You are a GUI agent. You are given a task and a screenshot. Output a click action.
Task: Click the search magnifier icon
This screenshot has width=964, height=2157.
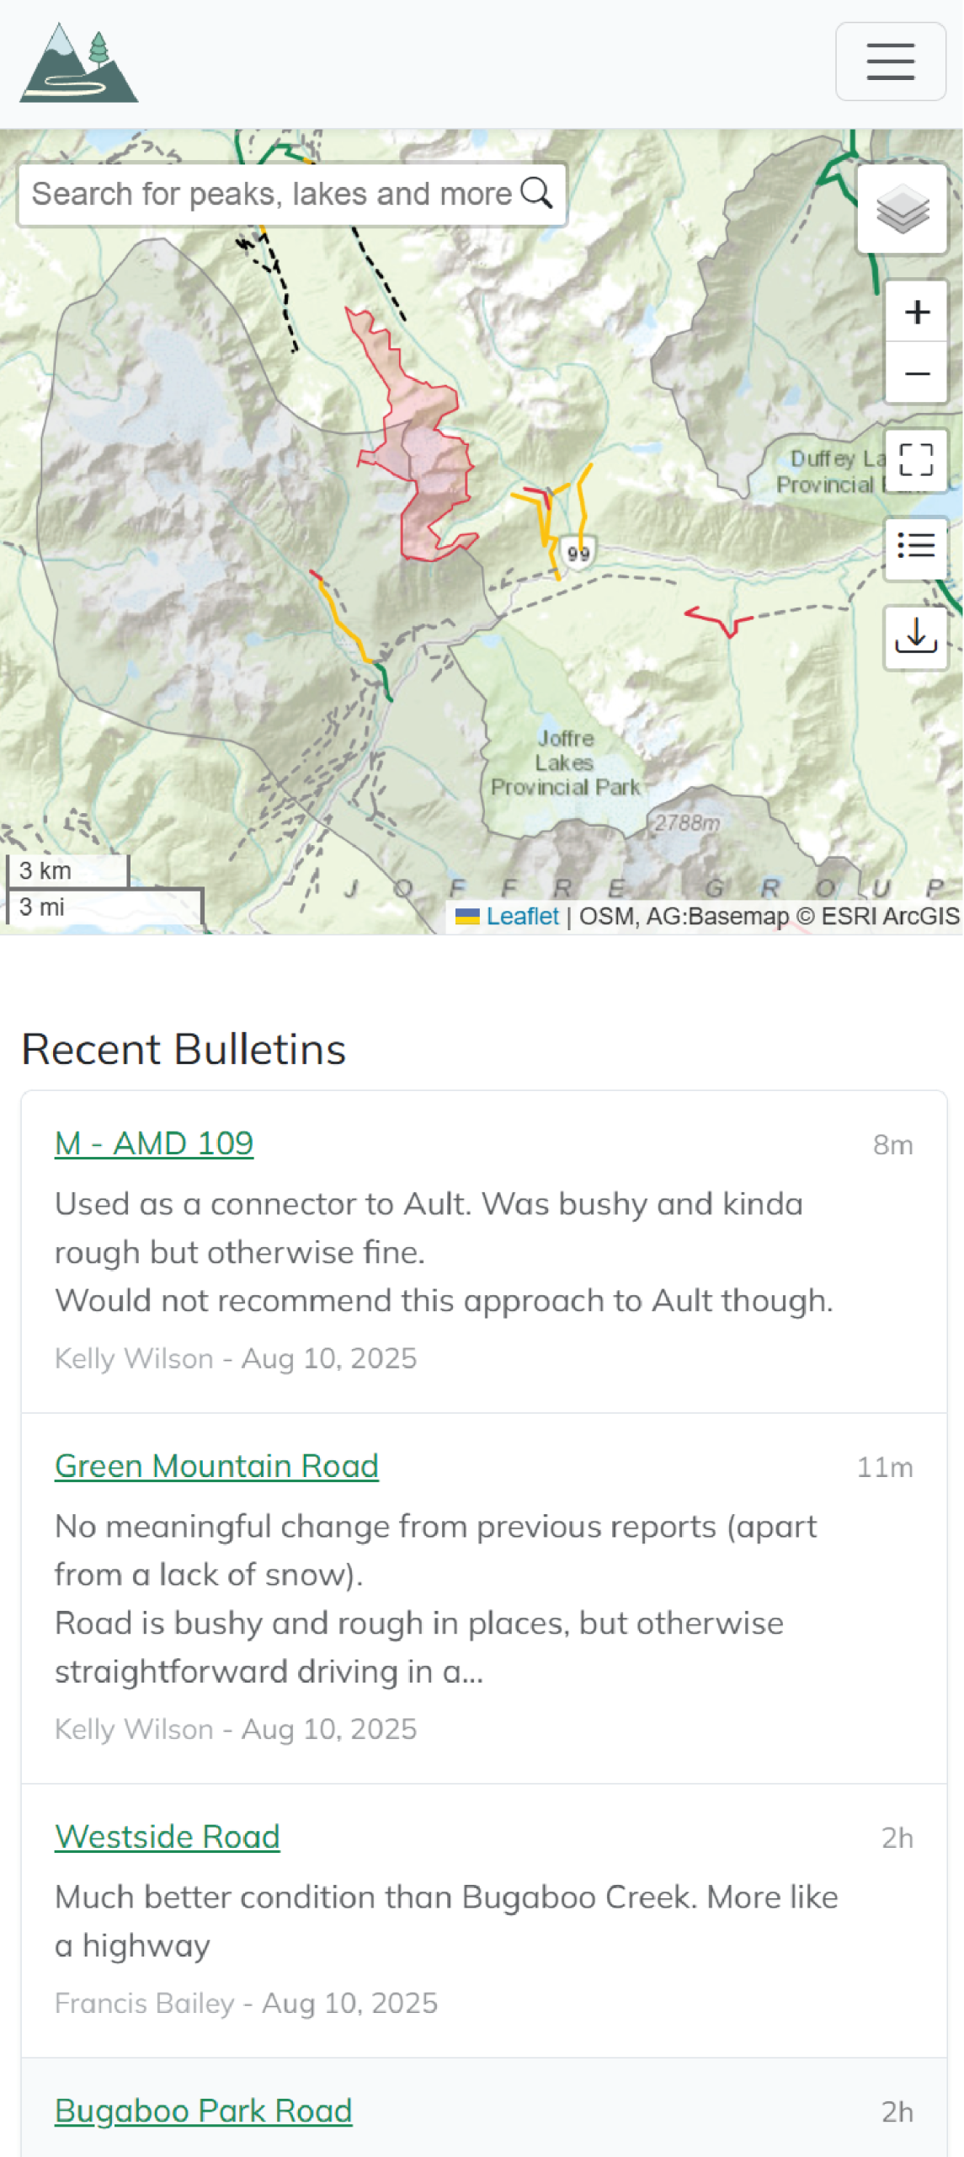536,194
